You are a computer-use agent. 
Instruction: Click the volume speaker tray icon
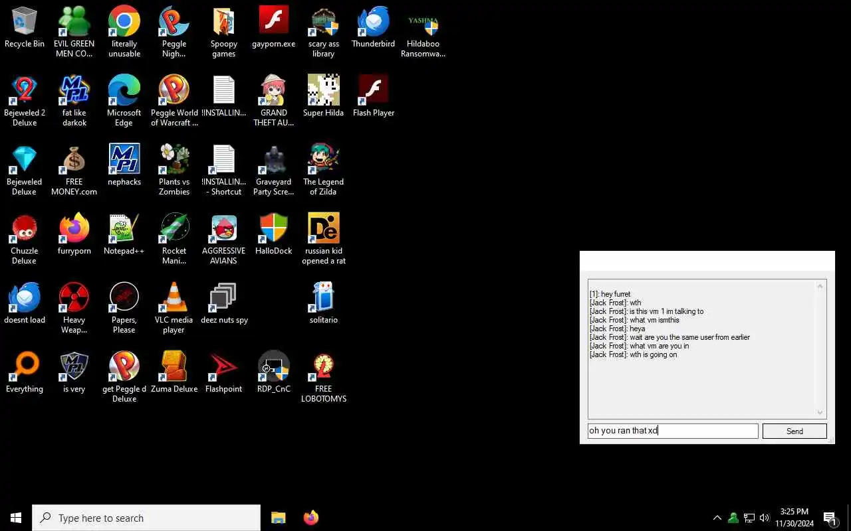pos(765,518)
